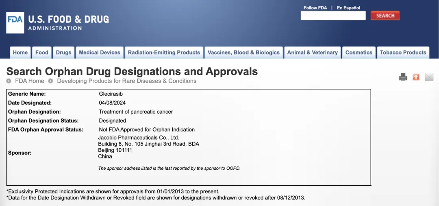Viewport: 439px width, 206px height.
Task: Go to the Home tab
Action: pyautogui.click(x=20, y=53)
